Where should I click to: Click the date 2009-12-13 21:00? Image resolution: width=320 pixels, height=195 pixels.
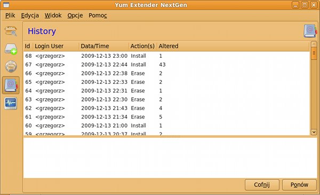105,126
